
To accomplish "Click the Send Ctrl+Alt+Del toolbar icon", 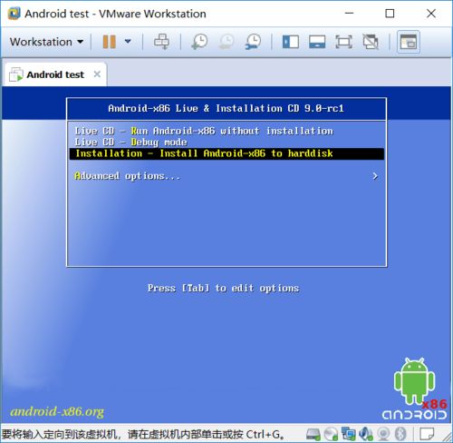I will pyautogui.click(x=161, y=42).
